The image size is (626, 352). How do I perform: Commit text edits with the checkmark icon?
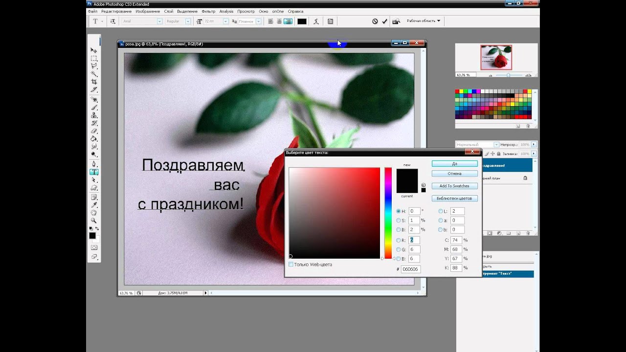384,21
